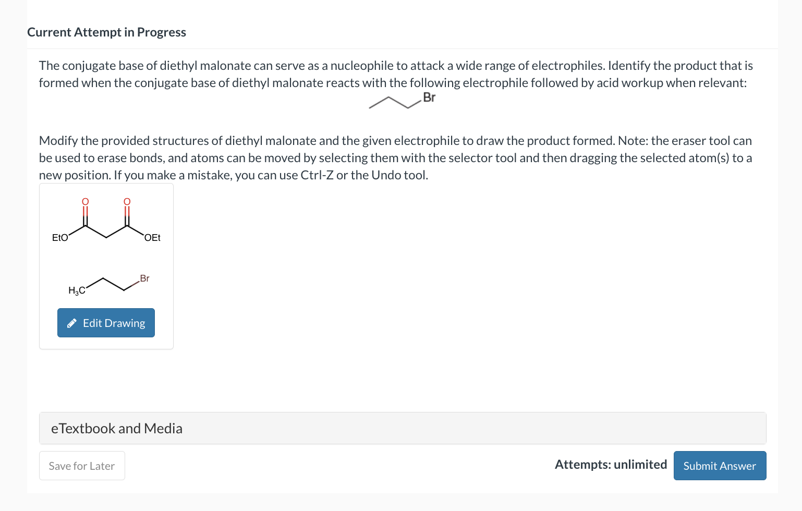The width and height of the screenshot is (802, 511).
Task: Click the propyl bromide structure thumbnail
Action: tap(107, 284)
